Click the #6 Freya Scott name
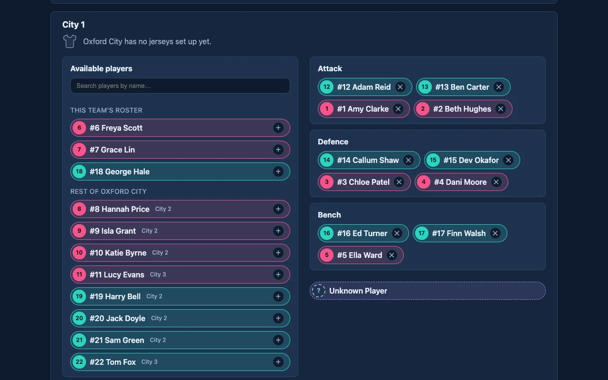The width and height of the screenshot is (608, 380). [x=116, y=128]
